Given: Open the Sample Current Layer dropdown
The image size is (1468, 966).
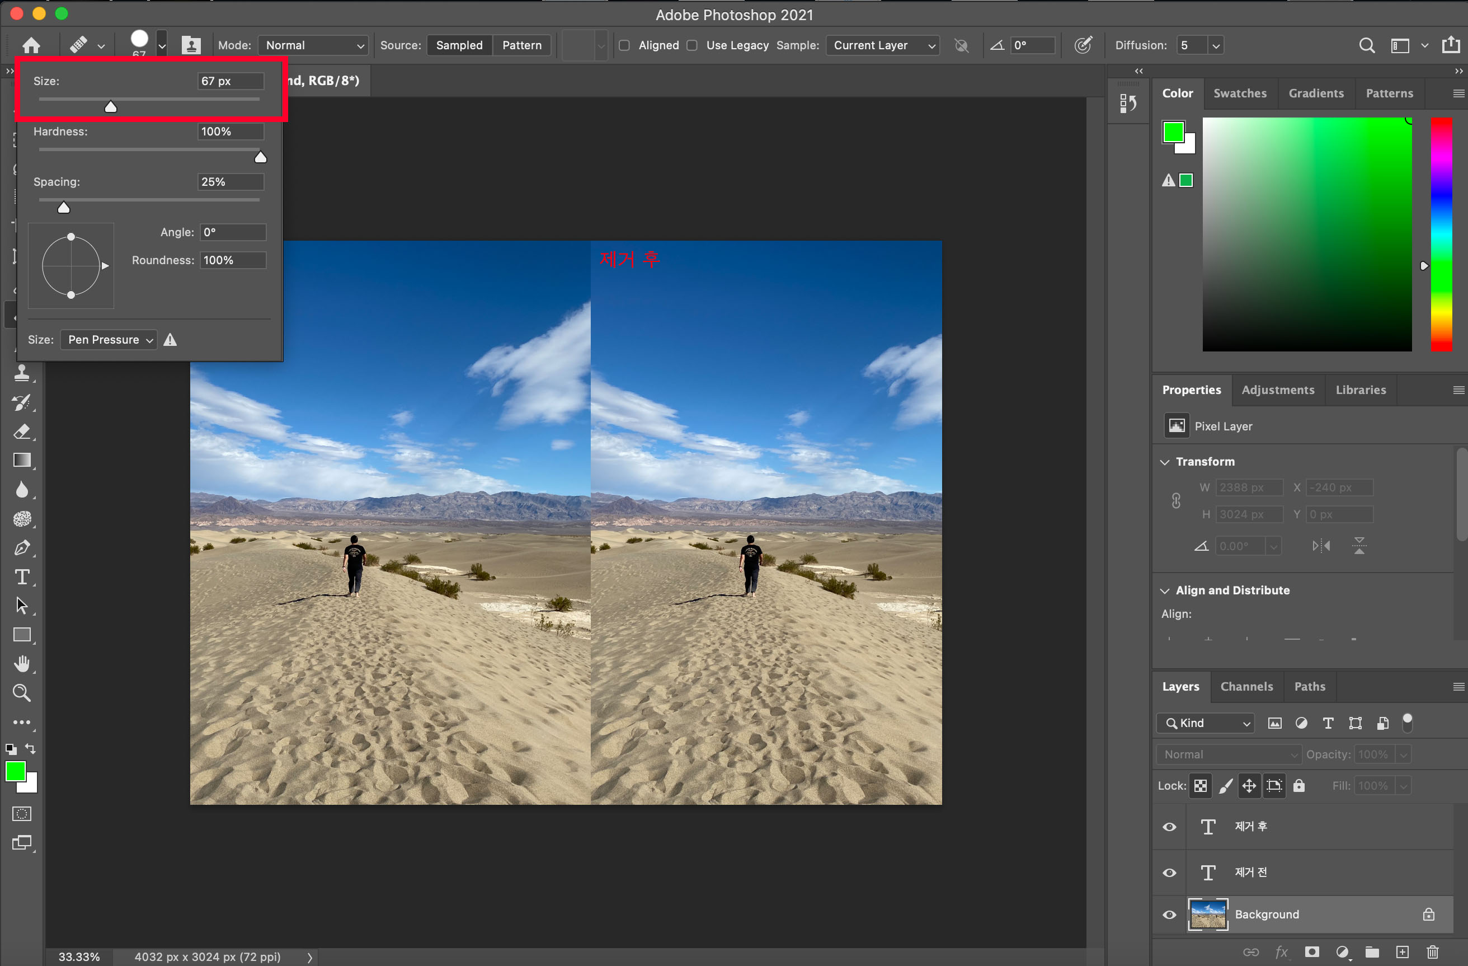Looking at the screenshot, I should point(882,45).
